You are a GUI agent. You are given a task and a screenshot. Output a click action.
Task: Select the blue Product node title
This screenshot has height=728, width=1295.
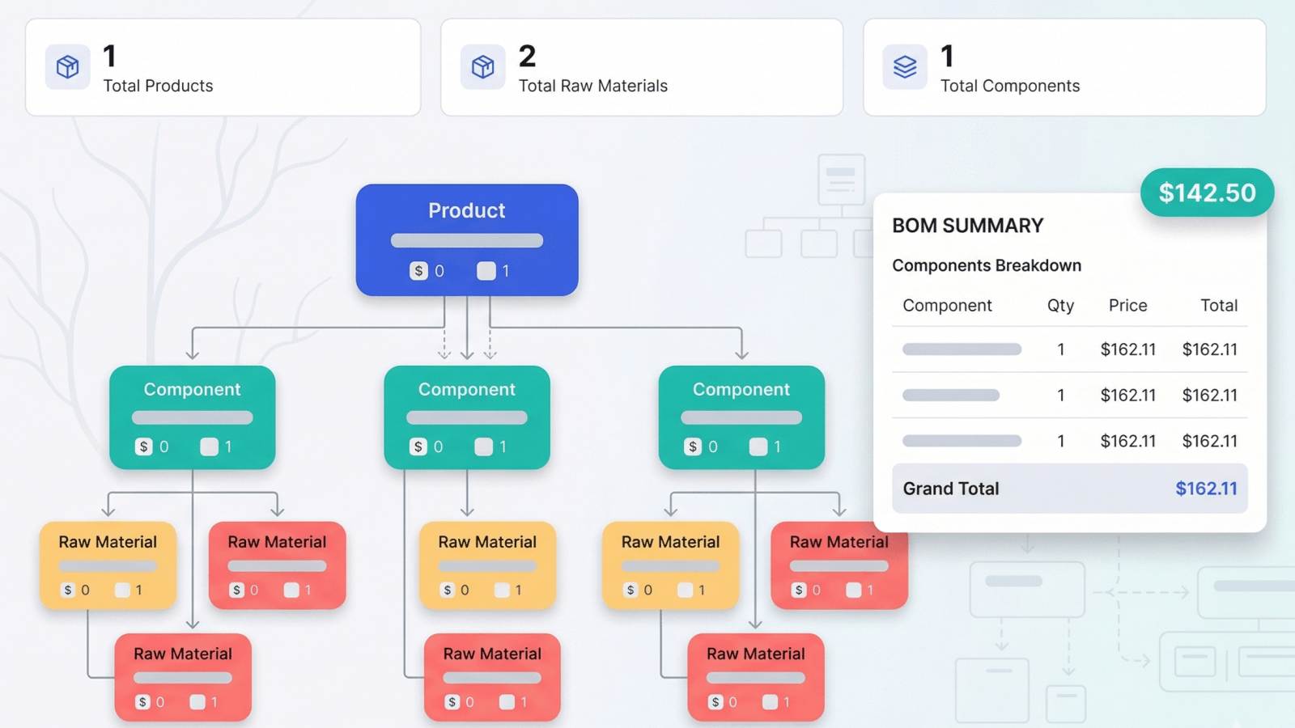(x=466, y=210)
